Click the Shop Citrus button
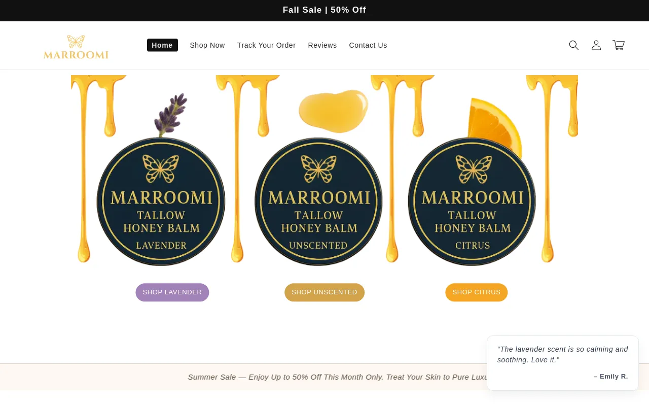Viewport: 649px width, 406px height. point(477,292)
